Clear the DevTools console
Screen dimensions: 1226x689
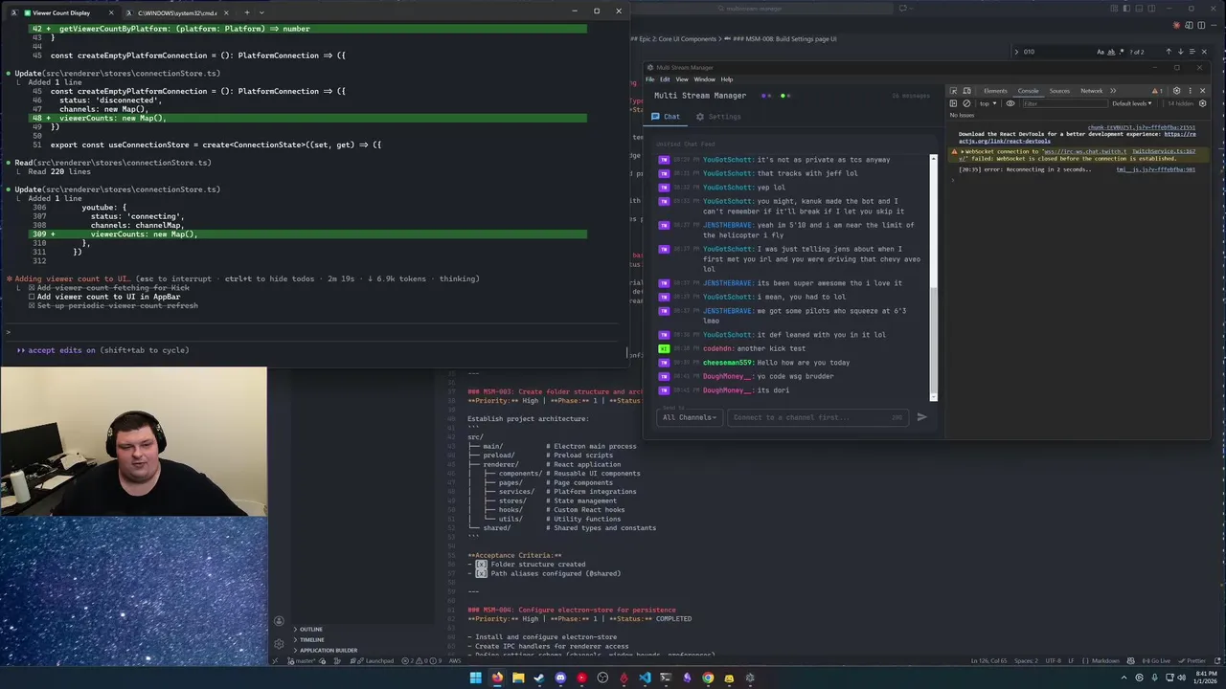[966, 103]
